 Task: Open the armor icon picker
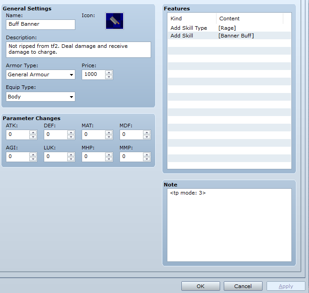tap(115, 21)
